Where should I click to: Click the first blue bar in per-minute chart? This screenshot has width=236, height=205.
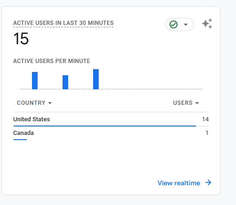35,80
